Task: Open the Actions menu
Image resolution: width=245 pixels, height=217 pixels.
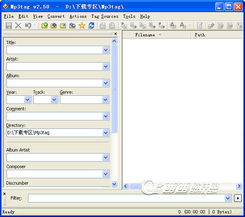Action: [78, 17]
